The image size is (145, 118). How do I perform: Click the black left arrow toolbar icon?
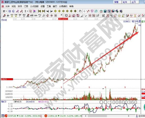tap(48, 11)
